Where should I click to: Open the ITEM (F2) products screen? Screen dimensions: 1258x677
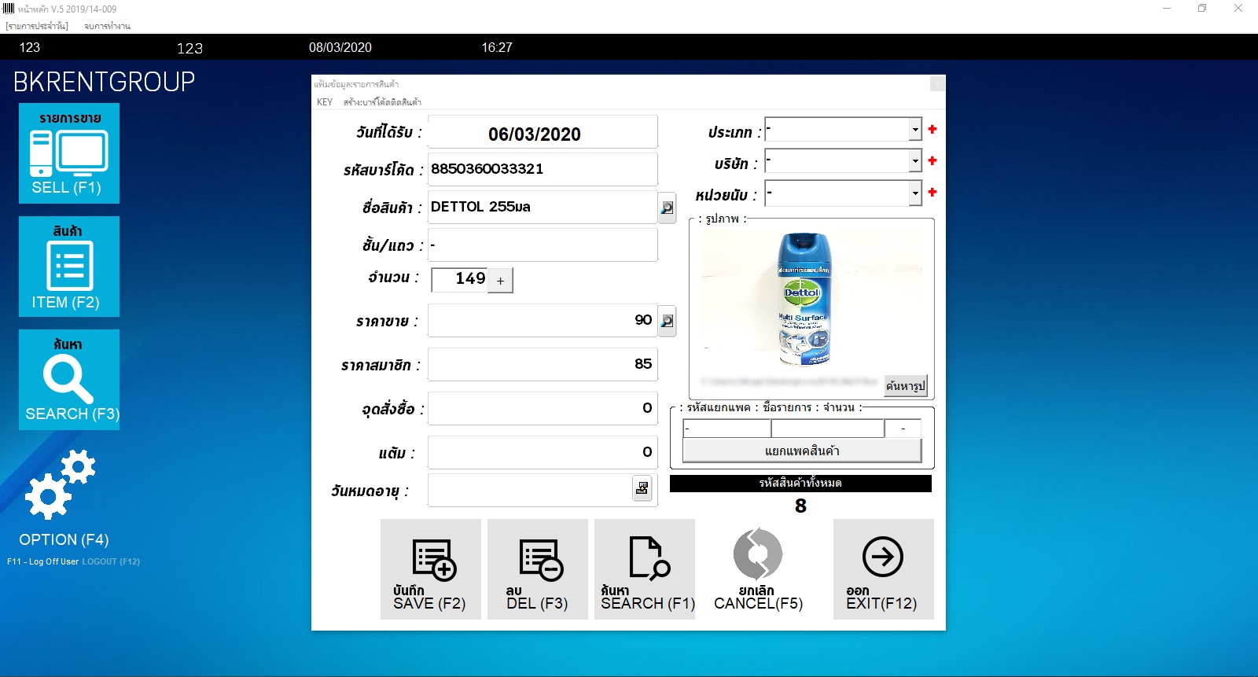(x=69, y=267)
